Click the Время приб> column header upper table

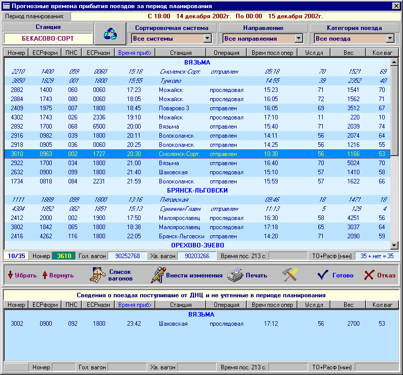click(x=135, y=53)
